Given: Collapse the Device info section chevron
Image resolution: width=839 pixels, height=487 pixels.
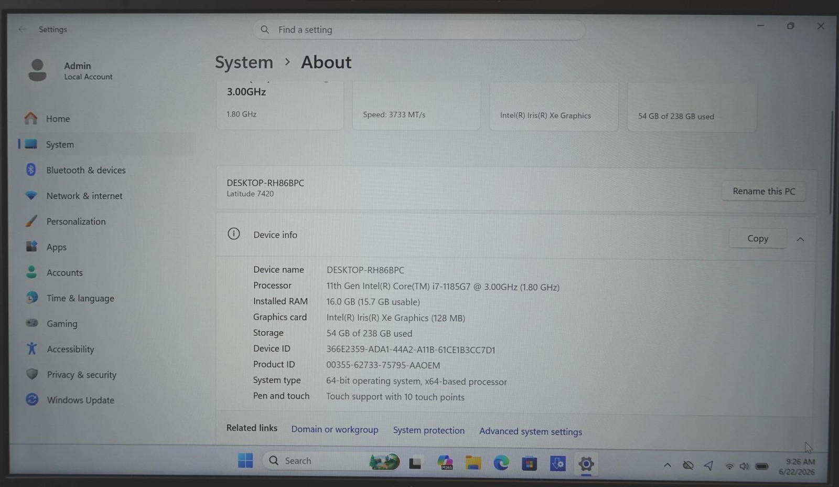Looking at the screenshot, I should [800, 239].
